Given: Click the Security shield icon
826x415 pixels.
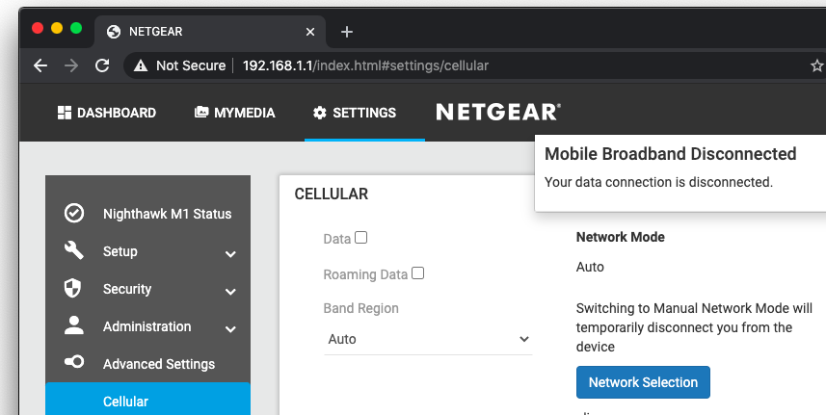Looking at the screenshot, I should tap(72, 288).
